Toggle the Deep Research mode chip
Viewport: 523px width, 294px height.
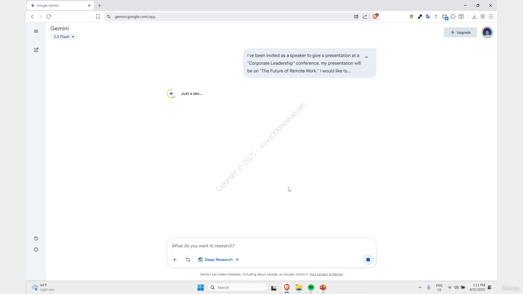click(215, 260)
